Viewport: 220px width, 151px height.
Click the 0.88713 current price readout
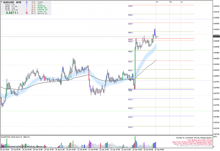(x=12, y=13)
